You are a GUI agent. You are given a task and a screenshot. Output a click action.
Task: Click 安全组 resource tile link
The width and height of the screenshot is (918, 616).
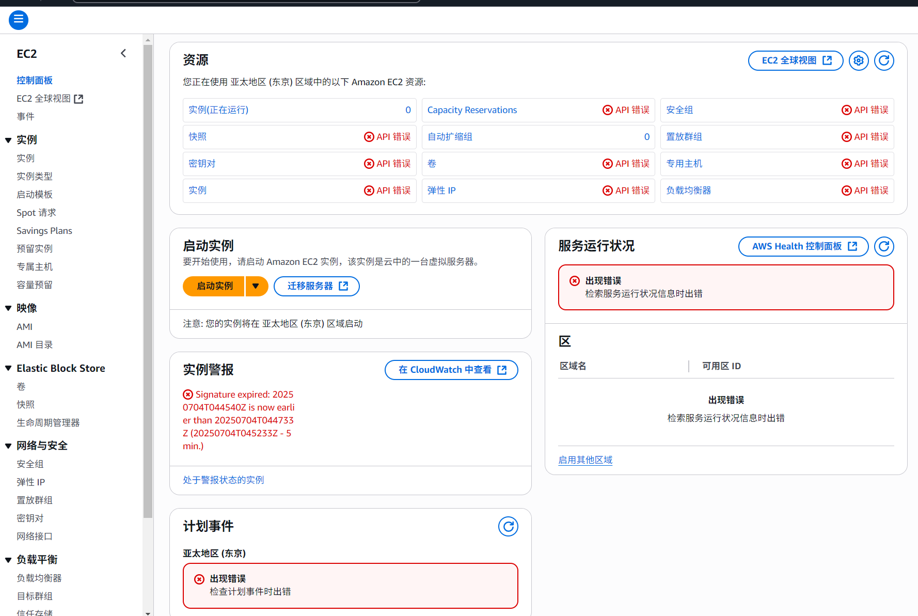tap(679, 110)
